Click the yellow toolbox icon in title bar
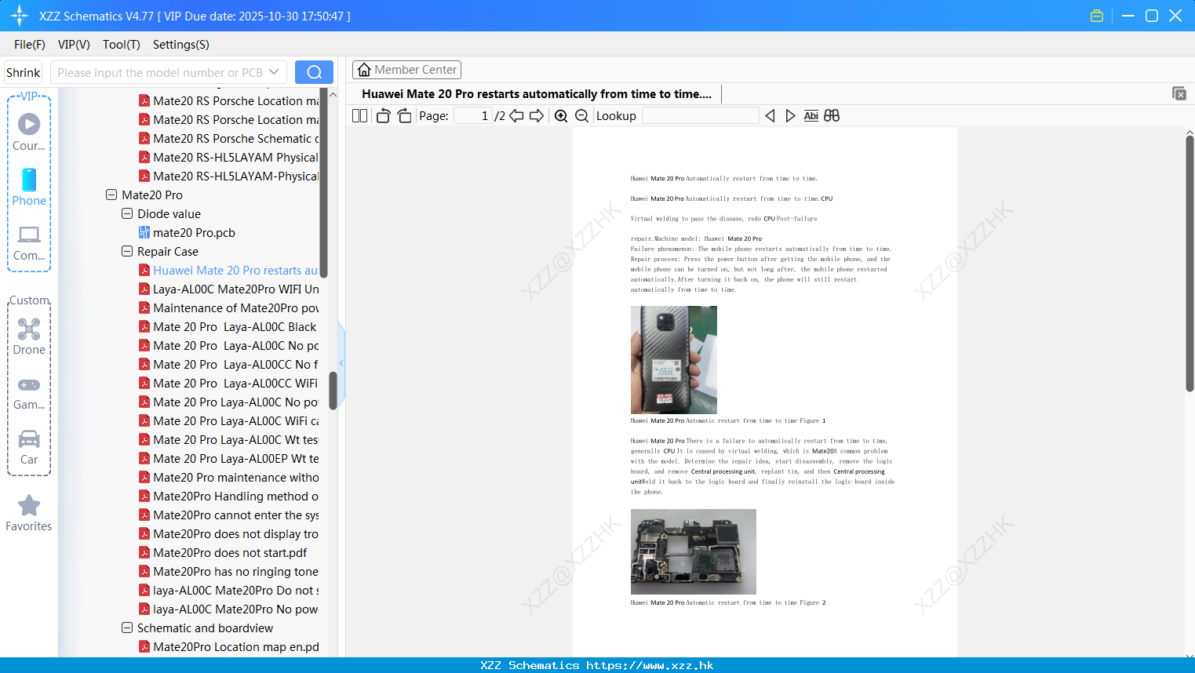The image size is (1195, 673). (1097, 16)
